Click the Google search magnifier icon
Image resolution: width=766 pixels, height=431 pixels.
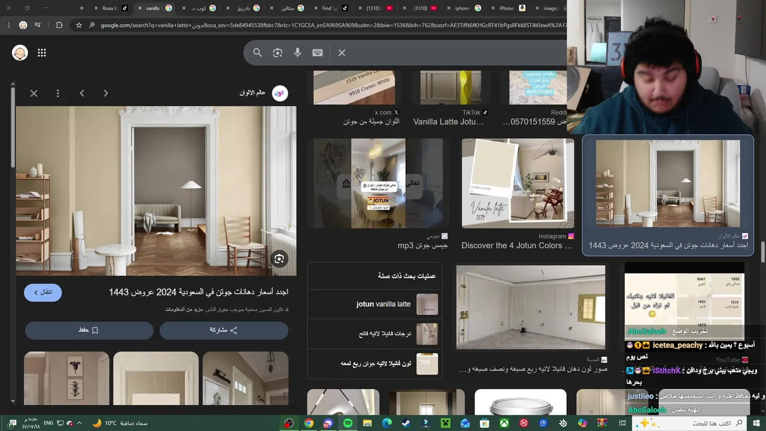257,53
